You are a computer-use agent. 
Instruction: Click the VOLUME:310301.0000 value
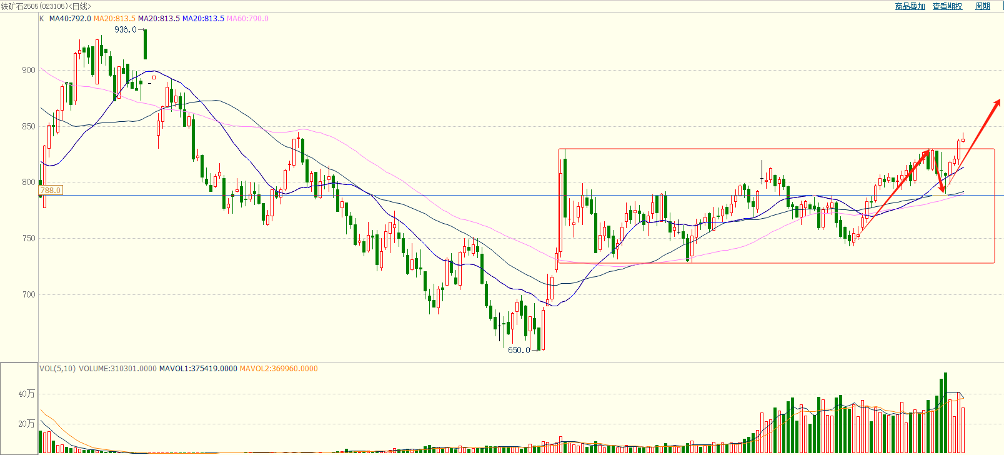coord(117,369)
